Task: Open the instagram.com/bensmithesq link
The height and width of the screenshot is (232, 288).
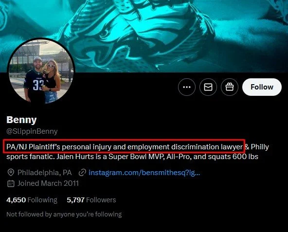Action: [x=144, y=173]
